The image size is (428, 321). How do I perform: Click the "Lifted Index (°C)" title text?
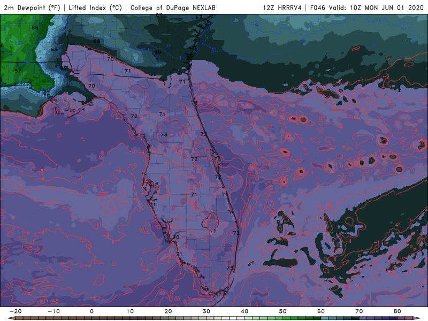(x=95, y=7)
